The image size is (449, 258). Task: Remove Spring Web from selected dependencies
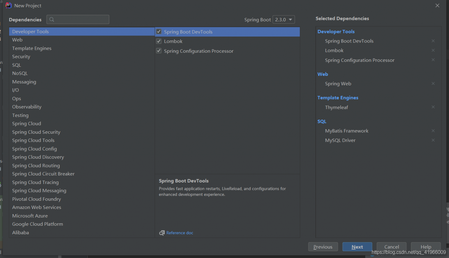(x=433, y=84)
